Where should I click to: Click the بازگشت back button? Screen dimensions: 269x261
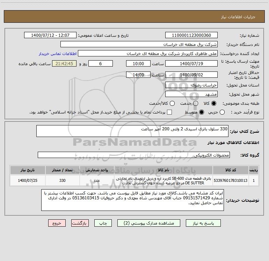pyautogui.click(x=80, y=223)
